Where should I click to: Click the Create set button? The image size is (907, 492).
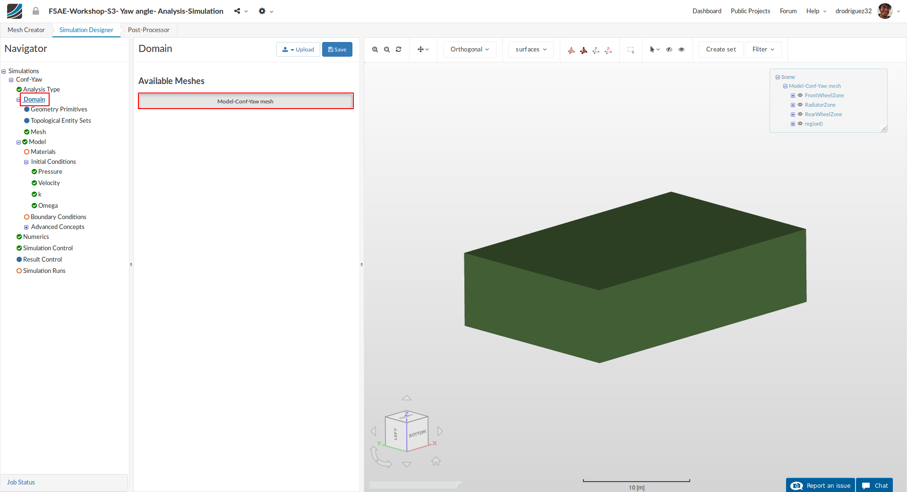point(720,50)
